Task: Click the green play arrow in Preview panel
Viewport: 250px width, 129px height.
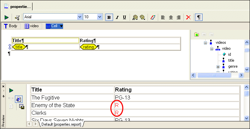Action: pos(11,91)
